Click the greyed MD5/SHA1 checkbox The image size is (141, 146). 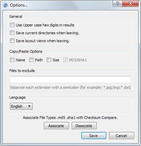coord(65,60)
